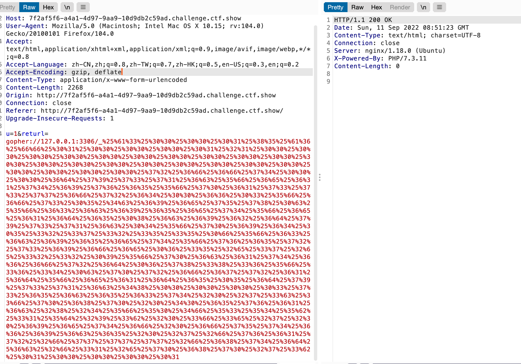Click the Referer header line
This screenshot has width=521, height=364.
coord(145,111)
